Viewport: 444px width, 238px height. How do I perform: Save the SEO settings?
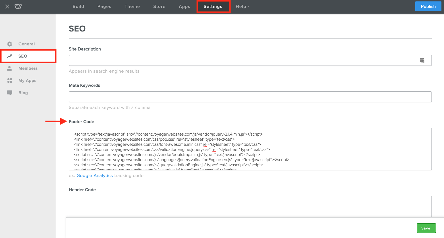click(x=426, y=228)
